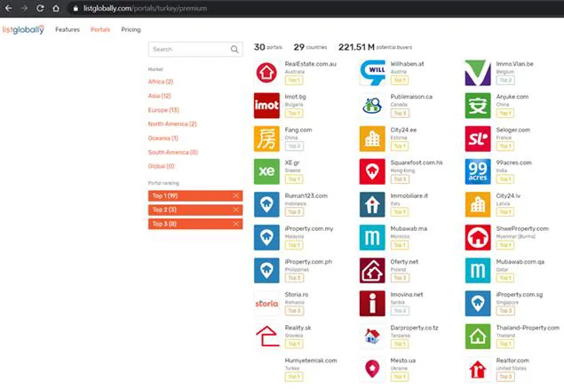Select the ShweProperty.com house logo
Image resolution: width=564 pixels, height=389 pixels.
point(478,237)
